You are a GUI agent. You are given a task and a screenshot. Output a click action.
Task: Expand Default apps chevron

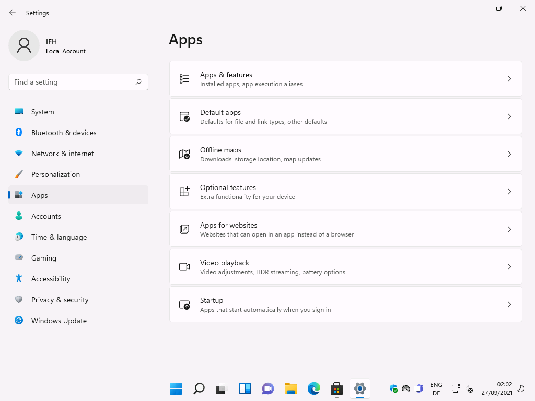(x=509, y=116)
